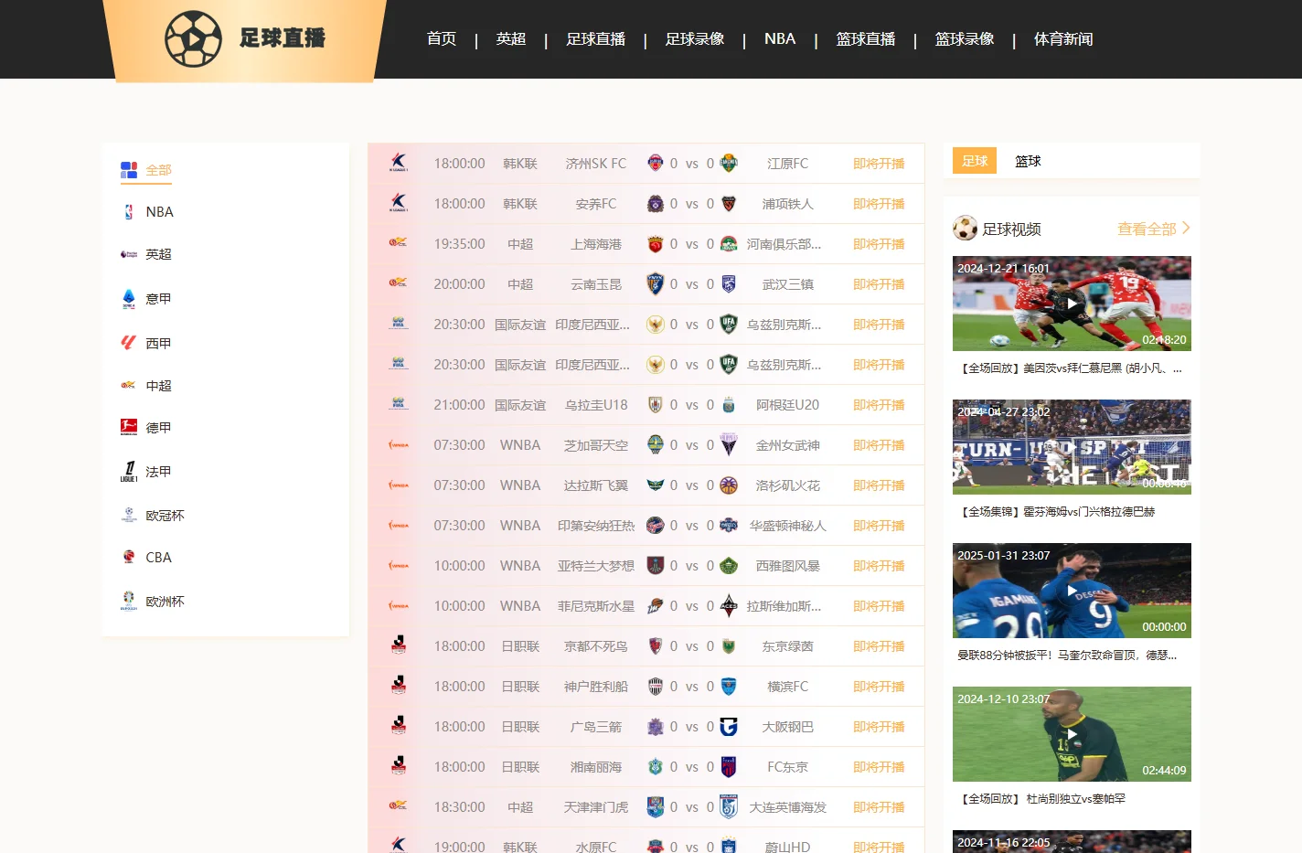Click the 英超 Premier League icon

pos(129,254)
